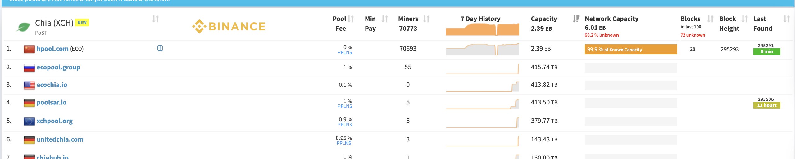This screenshot has height=159, width=795.
Task: Open ecochia.io pool link
Action: (x=52, y=85)
